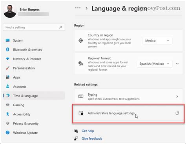Viewport: 186px width, 144px height.
Task: Click the Regional format language icon
Action: 81,64
